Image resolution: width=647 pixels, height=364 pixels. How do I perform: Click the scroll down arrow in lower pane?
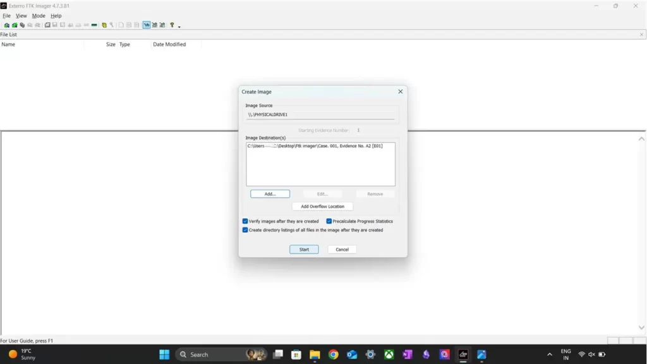tap(642, 328)
